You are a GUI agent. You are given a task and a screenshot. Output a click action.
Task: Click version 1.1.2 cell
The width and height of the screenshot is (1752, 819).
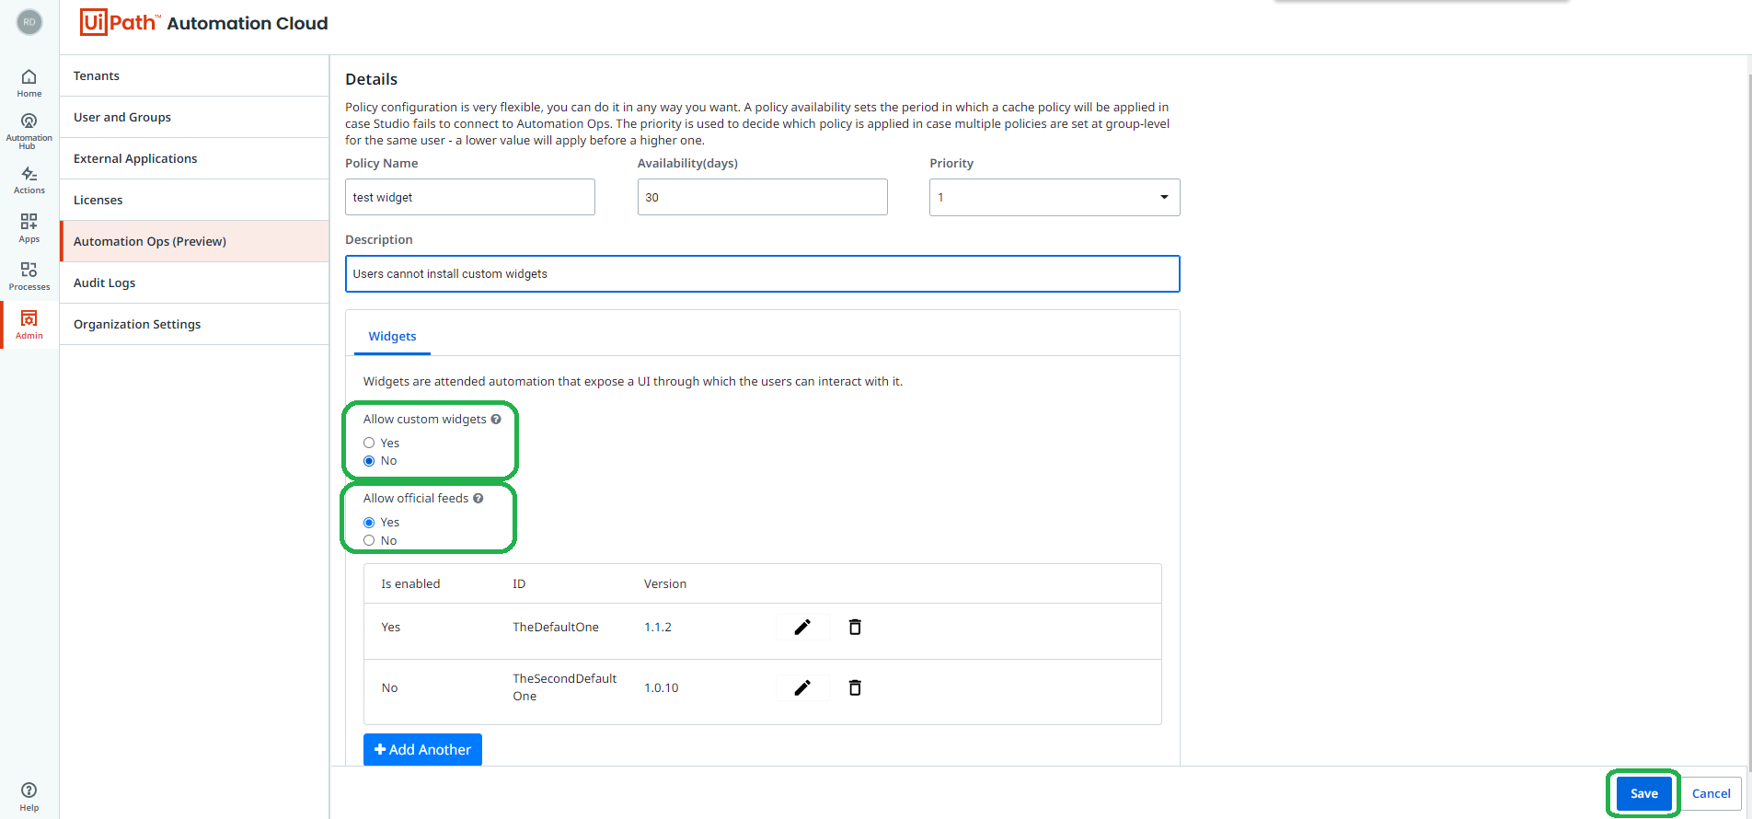pyautogui.click(x=658, y=627)
